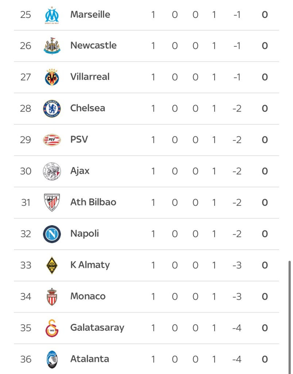
Task: Click the Newcastle club crest
Action: click(x=52, y=46)
